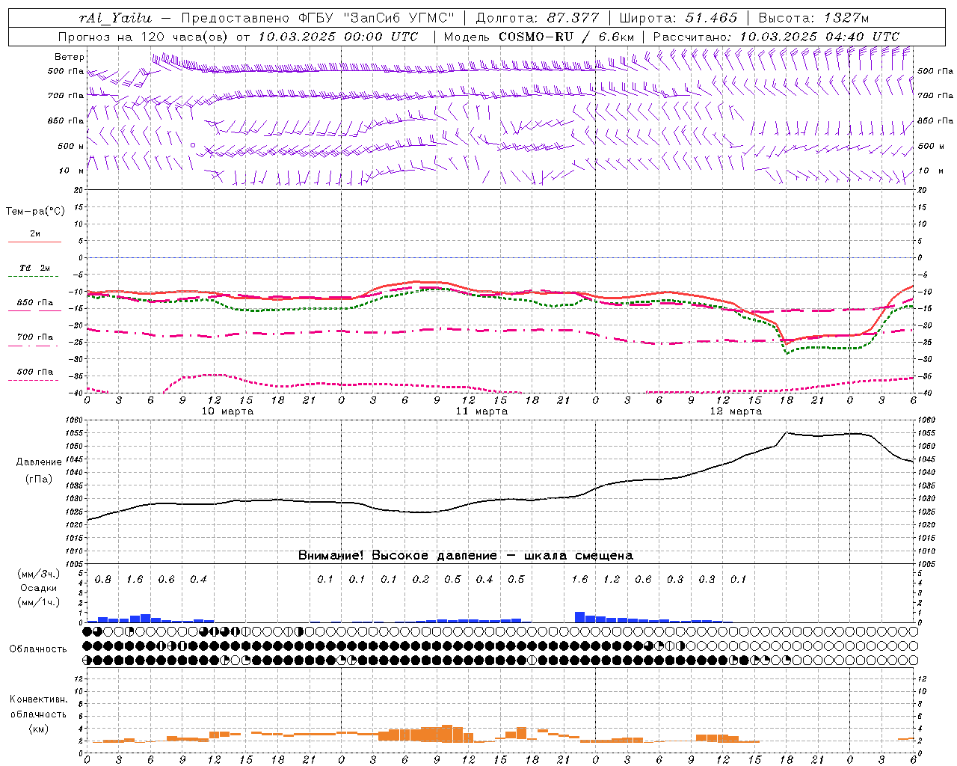The height and width of the screenshot is (766, 957).
Task: Click the 10 марта date label
Action: click(227, 411)
